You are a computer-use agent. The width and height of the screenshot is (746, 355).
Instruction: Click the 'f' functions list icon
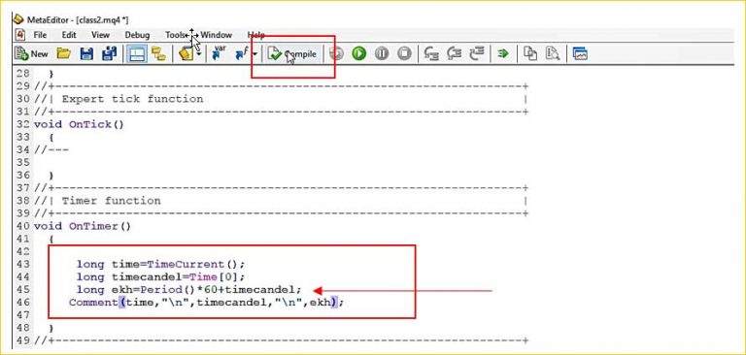pyautogui.click(x=242, y=54)
